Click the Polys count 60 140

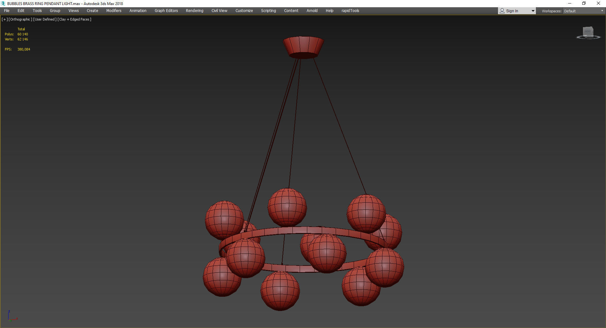click(23, 34)
